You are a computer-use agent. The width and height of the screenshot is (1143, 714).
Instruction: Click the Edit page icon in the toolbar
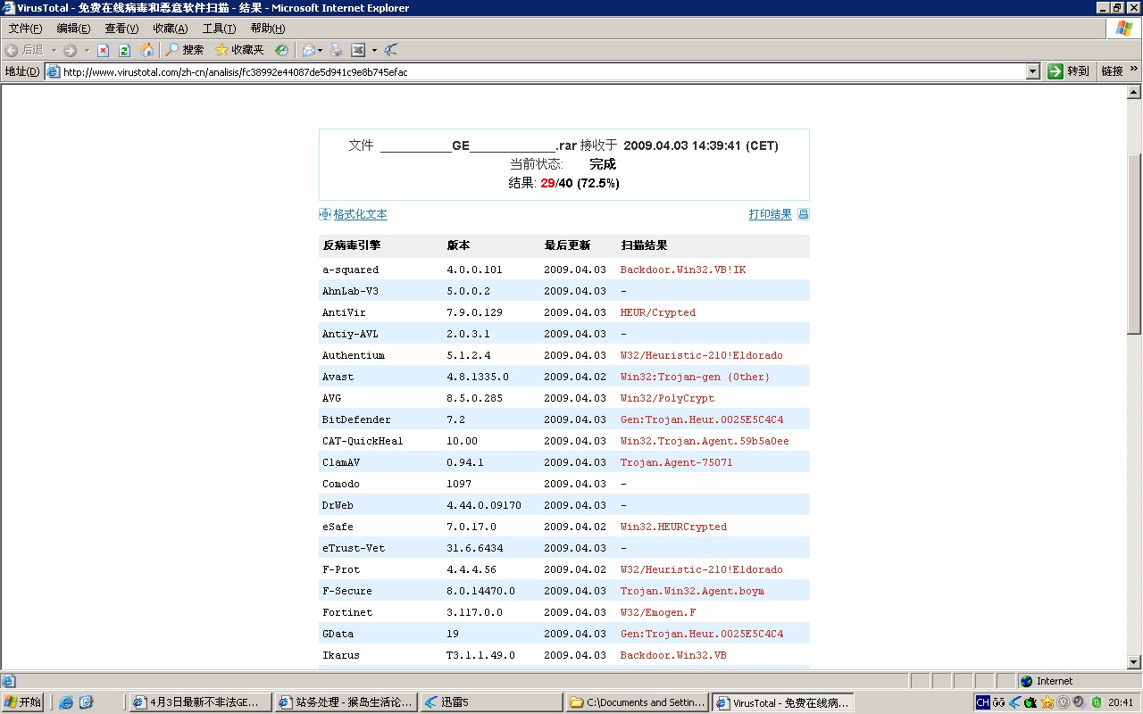(x=358, y=50)
